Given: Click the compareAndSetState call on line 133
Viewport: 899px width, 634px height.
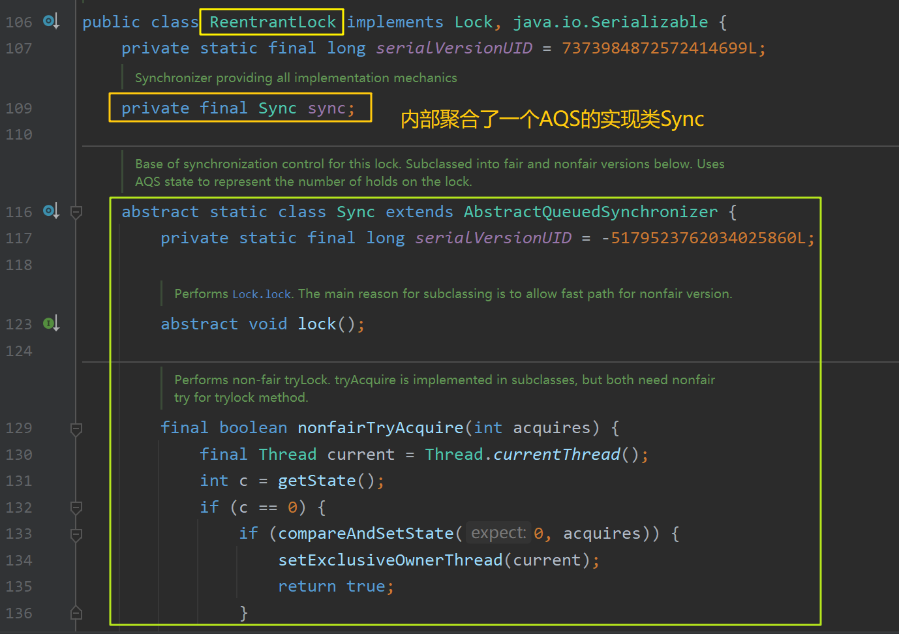Looking at the screenshot, I should click(366, 534).
